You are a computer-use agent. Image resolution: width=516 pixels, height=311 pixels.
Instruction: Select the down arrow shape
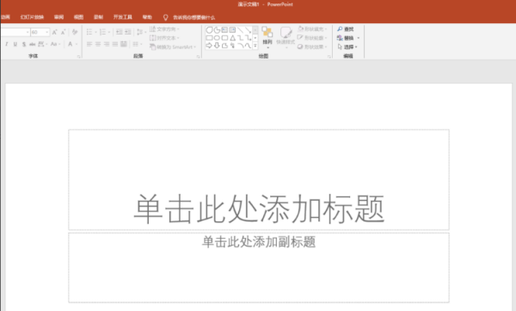pos(217,46)
